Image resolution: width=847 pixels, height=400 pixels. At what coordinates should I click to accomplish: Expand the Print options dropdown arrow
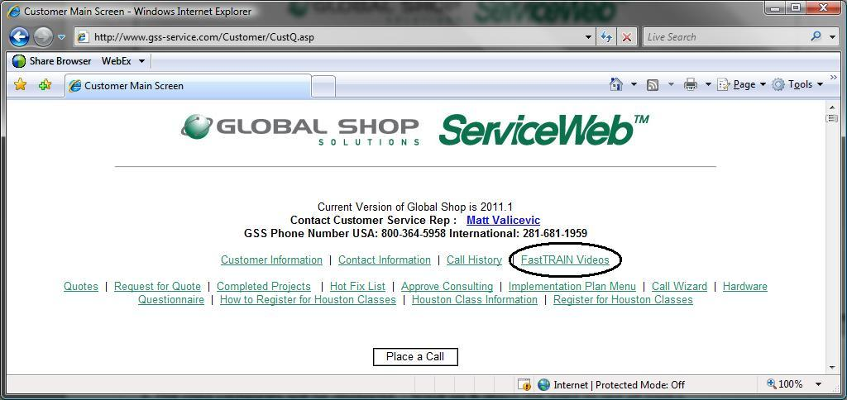pyautogui.click(x=708, y=85)
